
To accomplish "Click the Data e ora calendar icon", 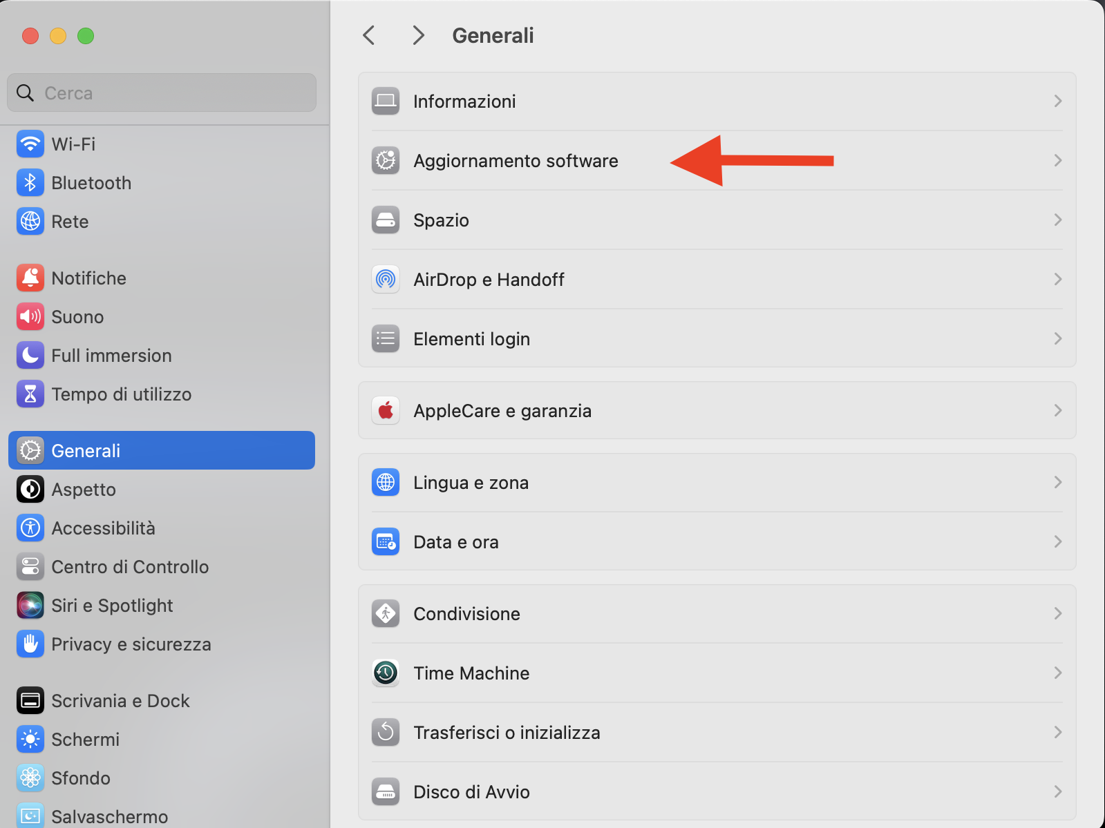I will pyautogui.click(x=386, y=542).
